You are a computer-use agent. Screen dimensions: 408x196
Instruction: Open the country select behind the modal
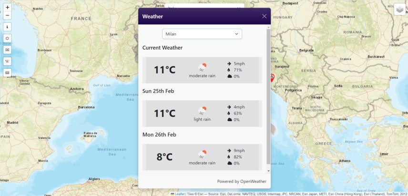tap(204, 6)
